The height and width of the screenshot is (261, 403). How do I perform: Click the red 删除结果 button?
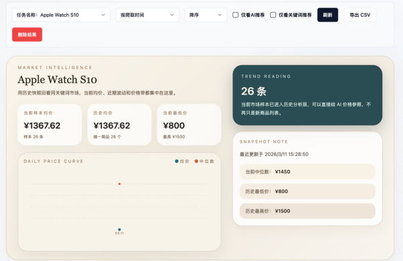click(x=27, y=34)
